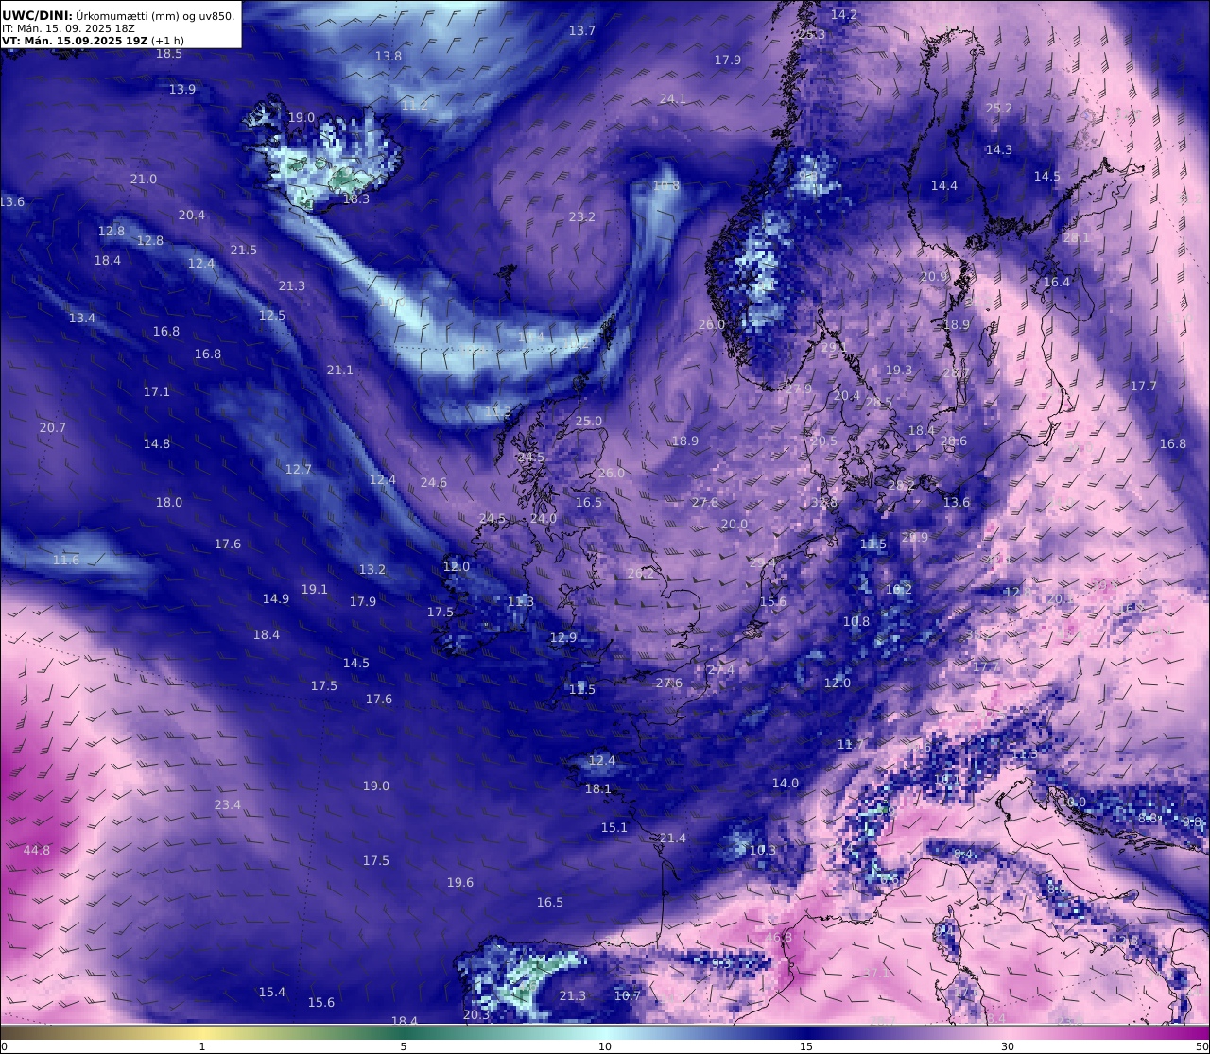The height and width of the screenshot is (1054, 1210).
Task: Click the UWC/DINI Úrkomumætti title text
Action: point(118,16)
